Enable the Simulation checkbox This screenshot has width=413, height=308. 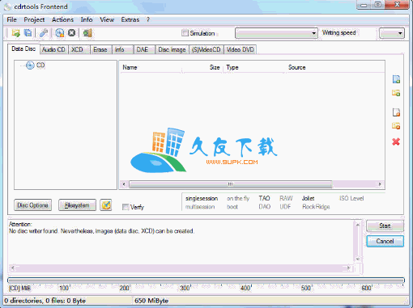click(185, 33)
